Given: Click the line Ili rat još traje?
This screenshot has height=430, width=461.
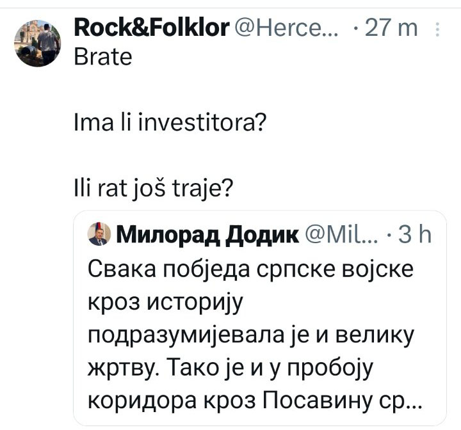Looking at the screenshot, I should coord(153,187).
